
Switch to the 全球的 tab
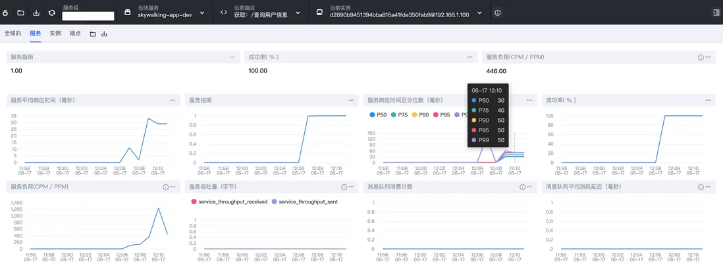13,33
